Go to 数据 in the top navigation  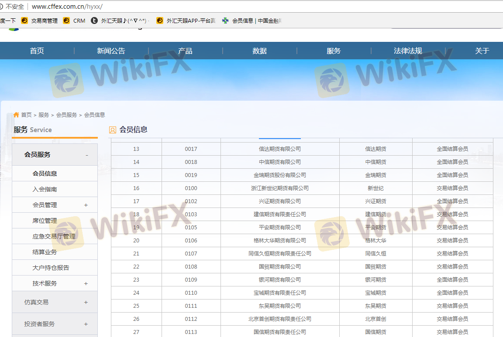(259, 51)
